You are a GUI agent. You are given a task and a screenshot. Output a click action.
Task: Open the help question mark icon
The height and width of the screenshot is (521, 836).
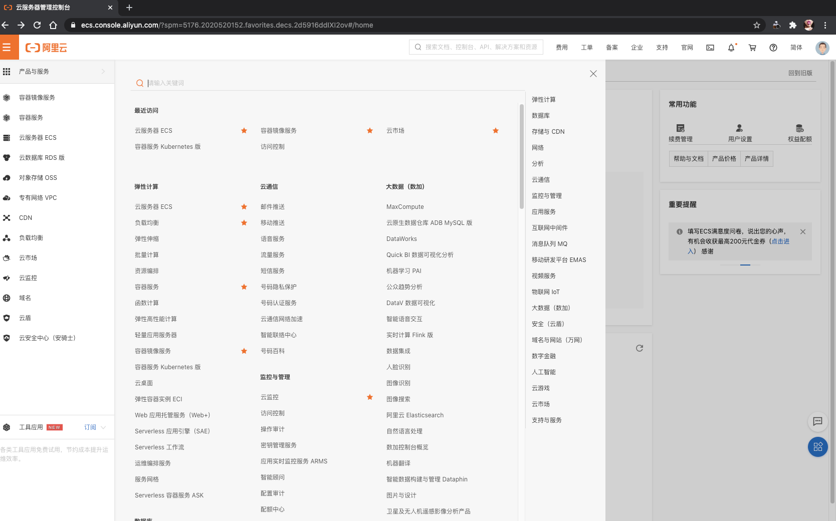773,48
